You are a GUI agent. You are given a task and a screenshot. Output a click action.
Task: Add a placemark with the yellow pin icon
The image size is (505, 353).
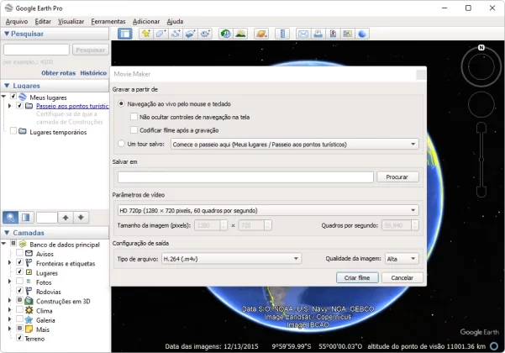[146, 34]
